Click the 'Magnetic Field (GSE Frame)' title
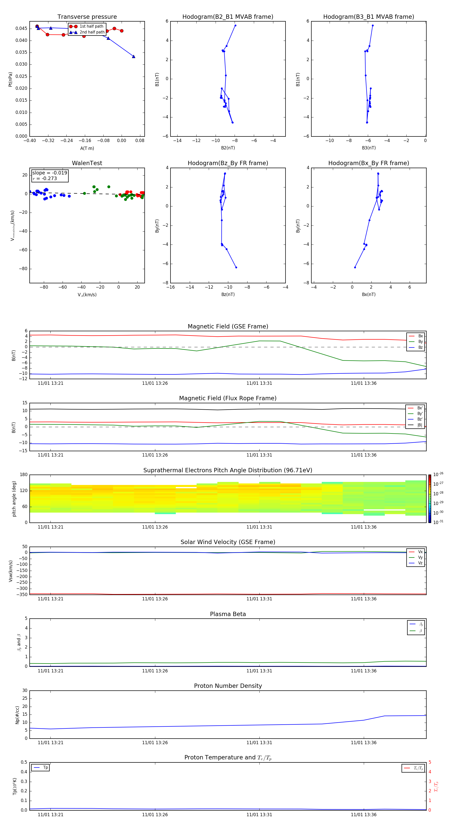456x837 pixels. (x=228, y=326)
